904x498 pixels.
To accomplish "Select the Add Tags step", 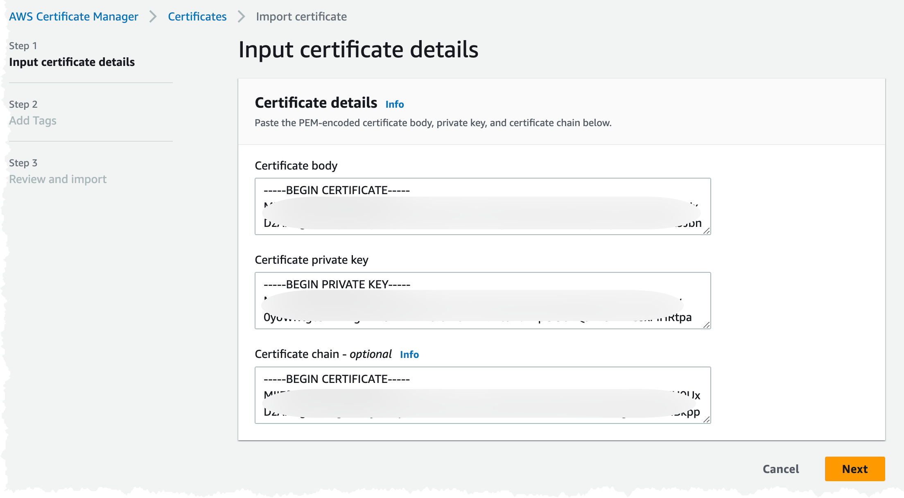I will tap(33, 120).
